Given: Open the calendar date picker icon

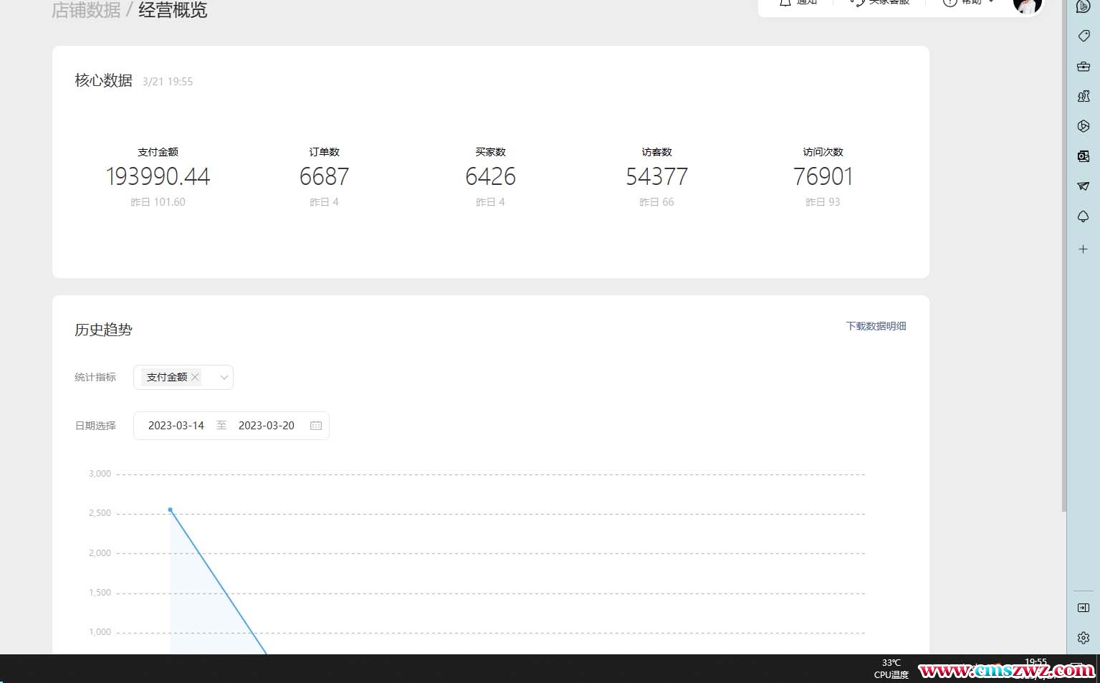Looking at the screenshot, I should (x=316, y=426).
